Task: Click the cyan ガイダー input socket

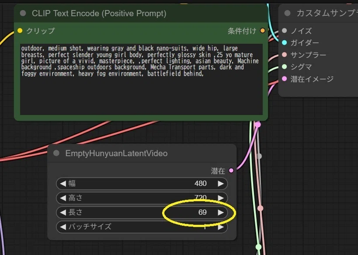Action: coord(284,42)
